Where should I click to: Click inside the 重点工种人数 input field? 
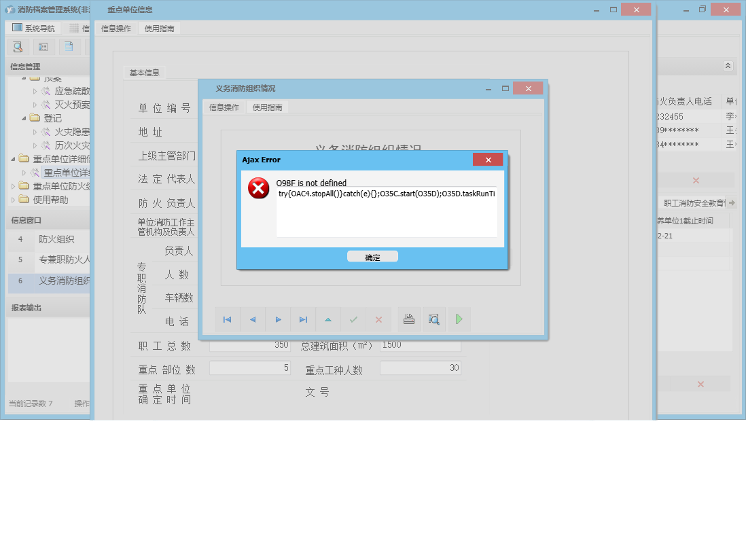point(420,368)
